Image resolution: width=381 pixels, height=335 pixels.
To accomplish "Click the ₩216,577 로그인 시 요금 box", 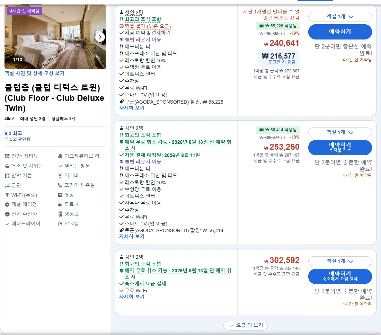I will pos(278,58).
